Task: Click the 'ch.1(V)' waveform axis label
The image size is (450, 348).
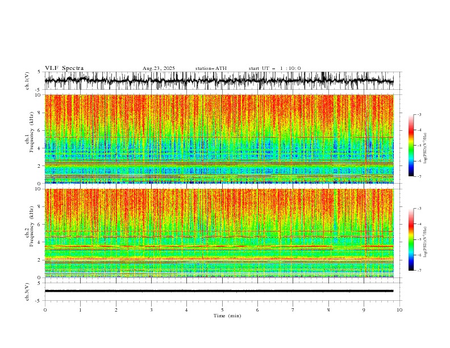Action: pos(27,81)
